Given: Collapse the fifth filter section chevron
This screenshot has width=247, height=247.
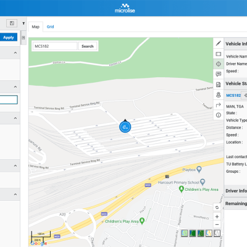Looking at the screenshot, I should click(15, 195).
